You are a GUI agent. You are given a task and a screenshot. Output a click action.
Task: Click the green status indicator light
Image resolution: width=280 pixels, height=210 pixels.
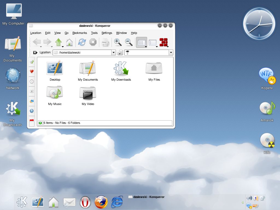click(x=40, y=123)
